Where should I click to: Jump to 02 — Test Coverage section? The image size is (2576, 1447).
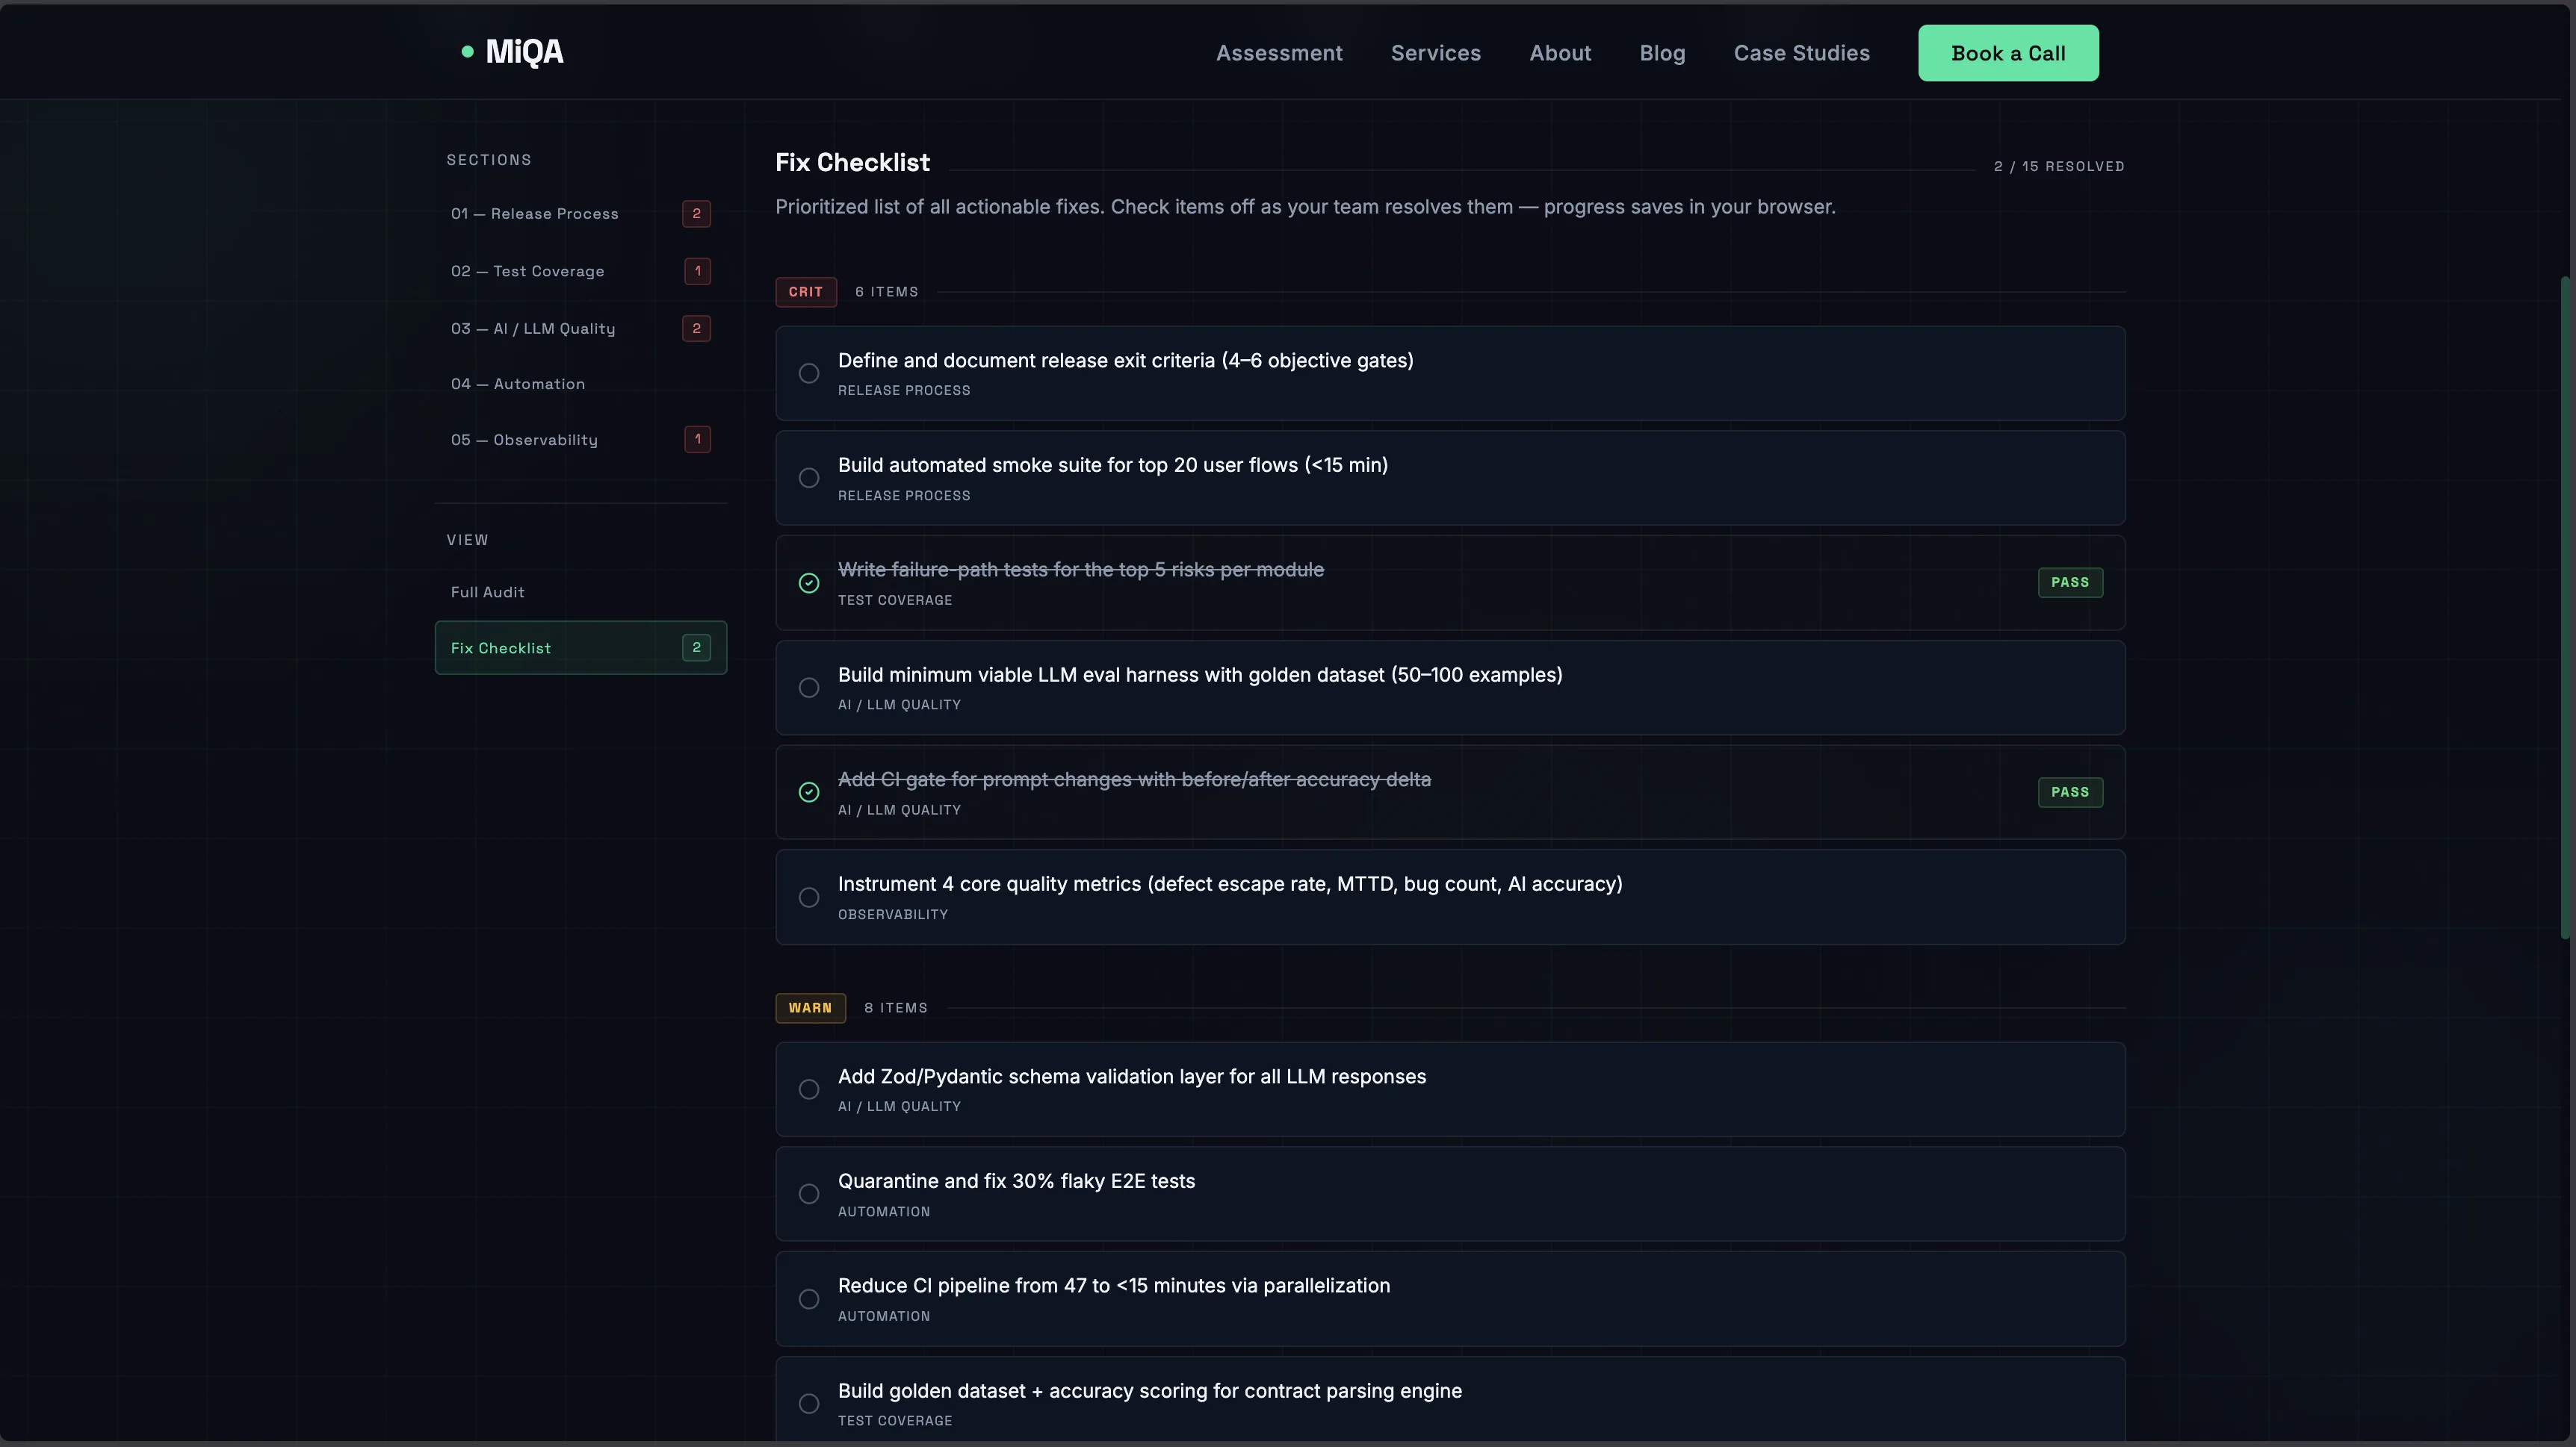(x=580, y=271)
